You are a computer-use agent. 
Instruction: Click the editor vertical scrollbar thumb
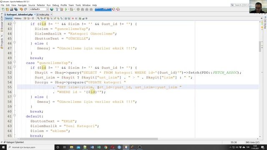(260, 47)
